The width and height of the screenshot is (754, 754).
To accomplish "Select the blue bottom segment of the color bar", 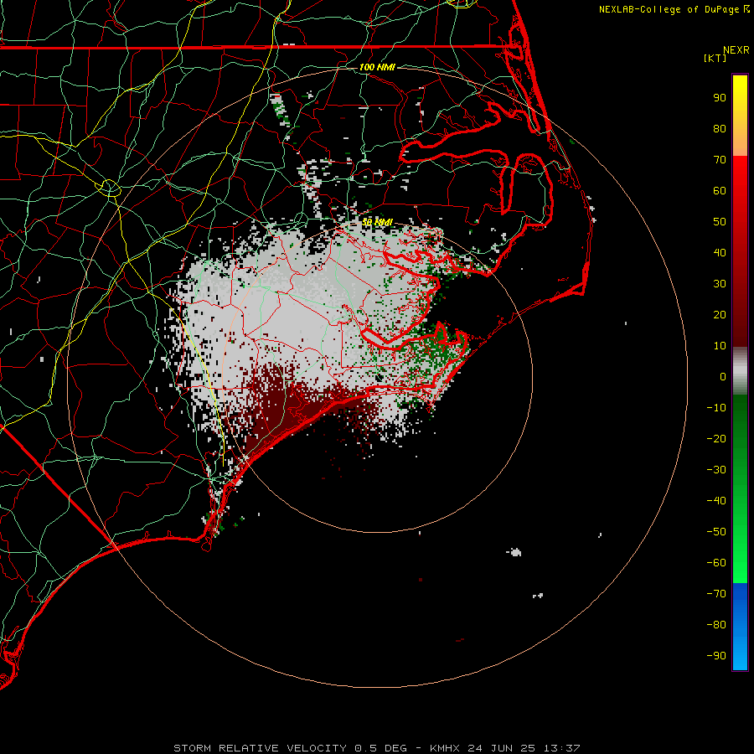I will (740, 626).
